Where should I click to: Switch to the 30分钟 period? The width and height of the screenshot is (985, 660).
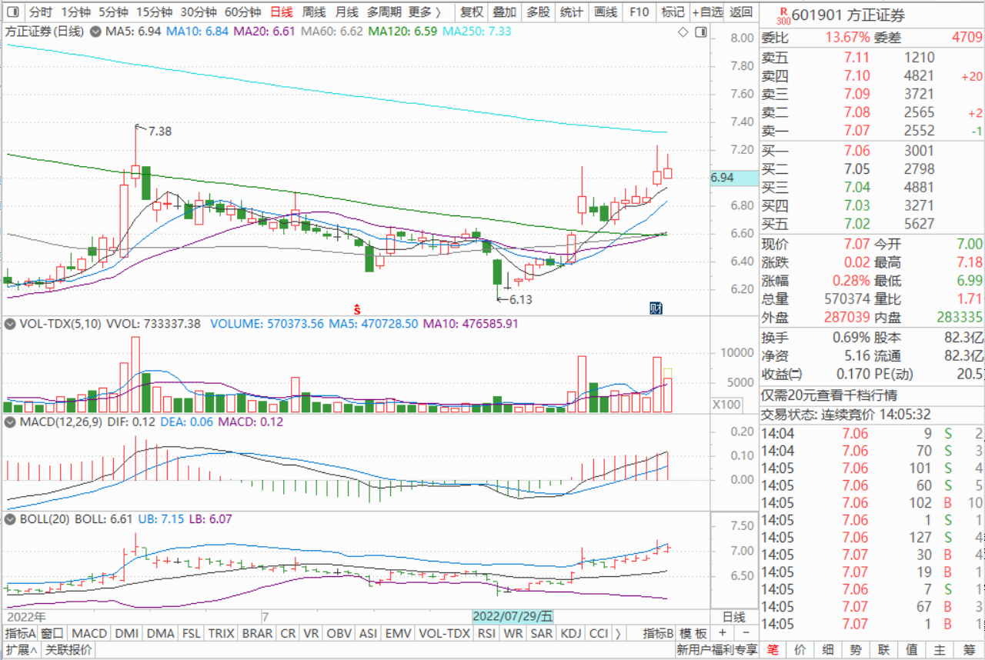(x=199, y=12)
